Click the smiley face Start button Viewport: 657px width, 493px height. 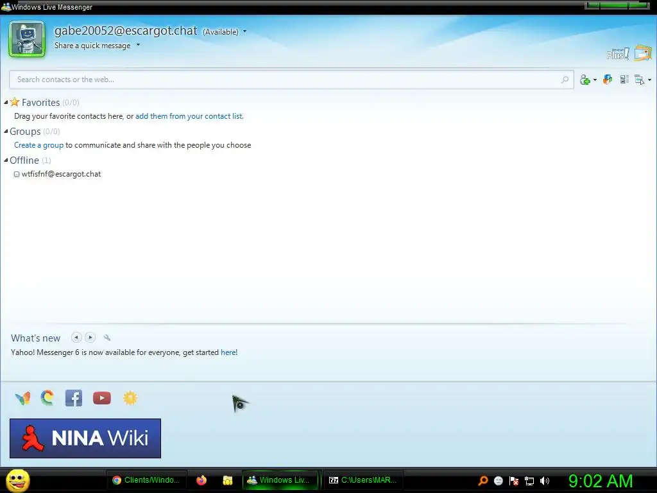coord(18,480)
